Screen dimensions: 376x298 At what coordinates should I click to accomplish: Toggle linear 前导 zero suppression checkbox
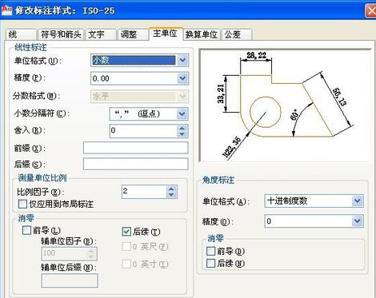(x=26, y=230)
